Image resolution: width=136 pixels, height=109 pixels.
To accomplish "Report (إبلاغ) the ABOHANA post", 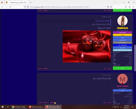I will (x=109, y=69).
